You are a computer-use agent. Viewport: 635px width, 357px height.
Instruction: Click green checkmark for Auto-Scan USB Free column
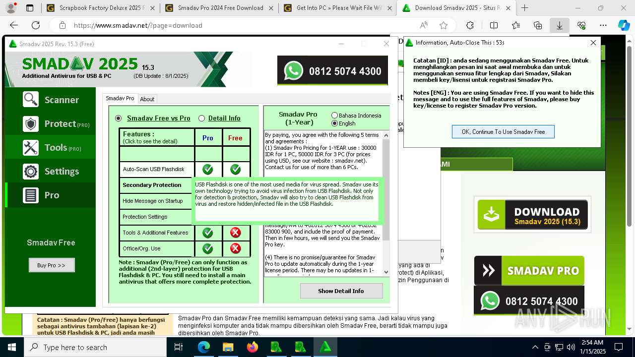236,170
